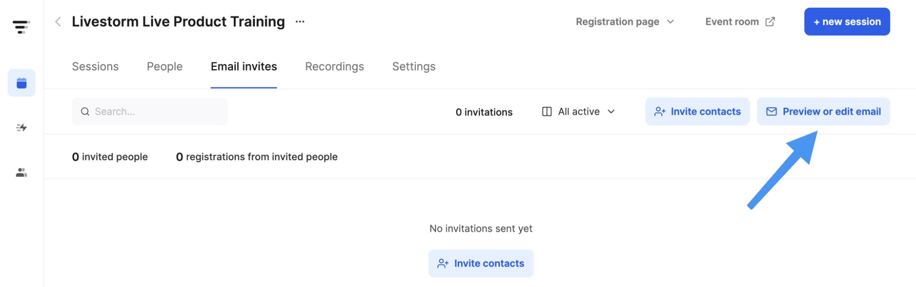Click the back chevron beside the event title

tap(58, 21)
